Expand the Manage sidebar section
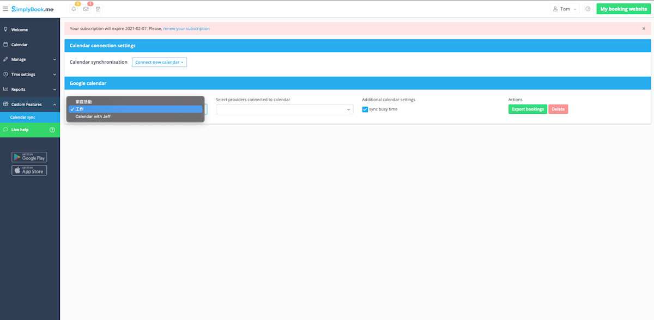 pos(18,59)
